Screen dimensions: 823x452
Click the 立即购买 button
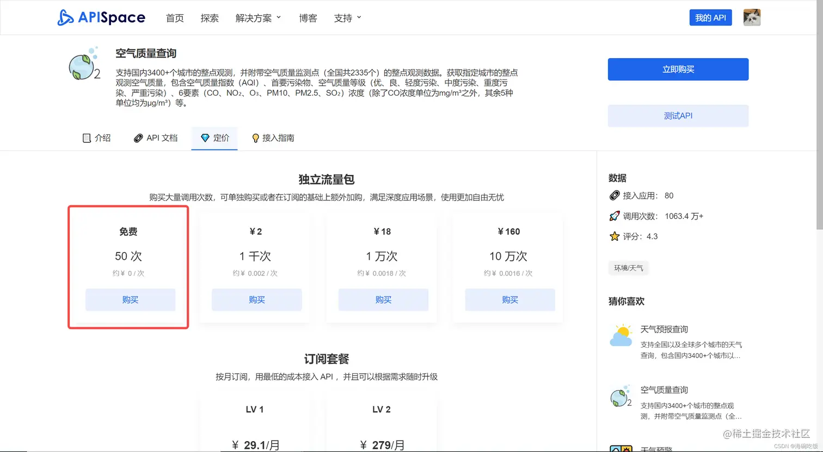678,69
